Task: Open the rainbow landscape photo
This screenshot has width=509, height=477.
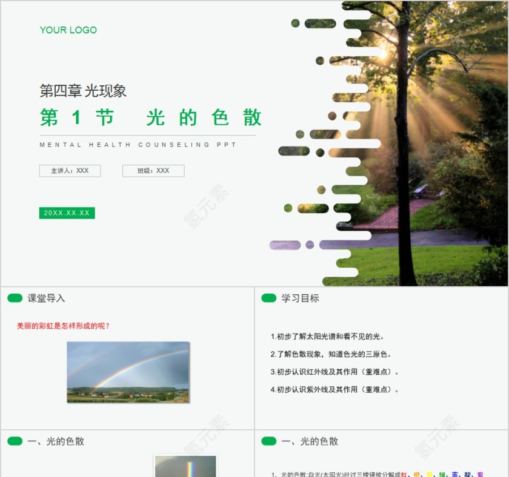Action: [128, 372]
